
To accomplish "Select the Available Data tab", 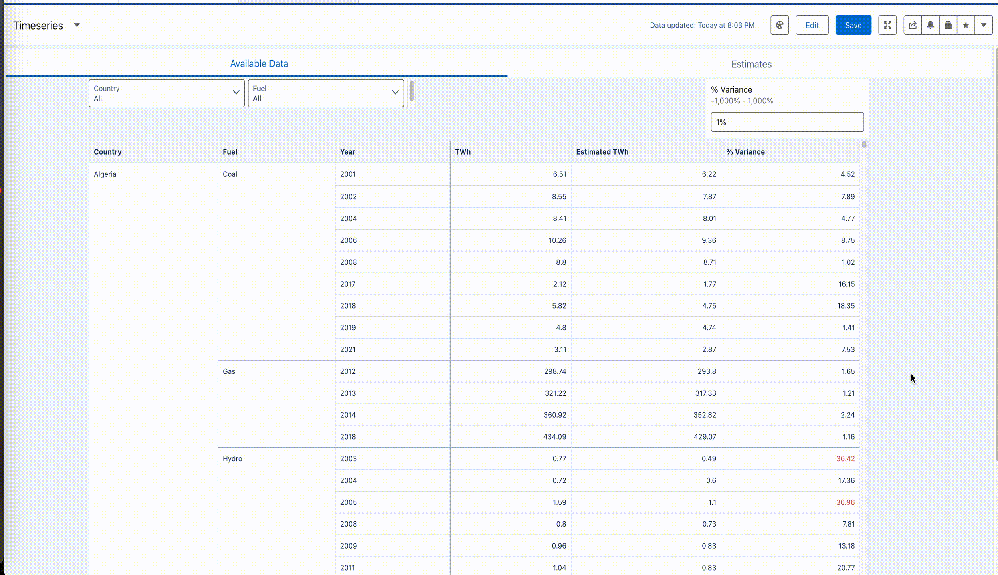I will click(259, 64).
